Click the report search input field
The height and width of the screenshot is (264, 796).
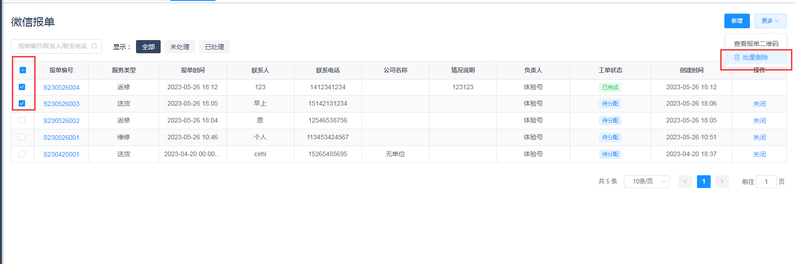52,46
